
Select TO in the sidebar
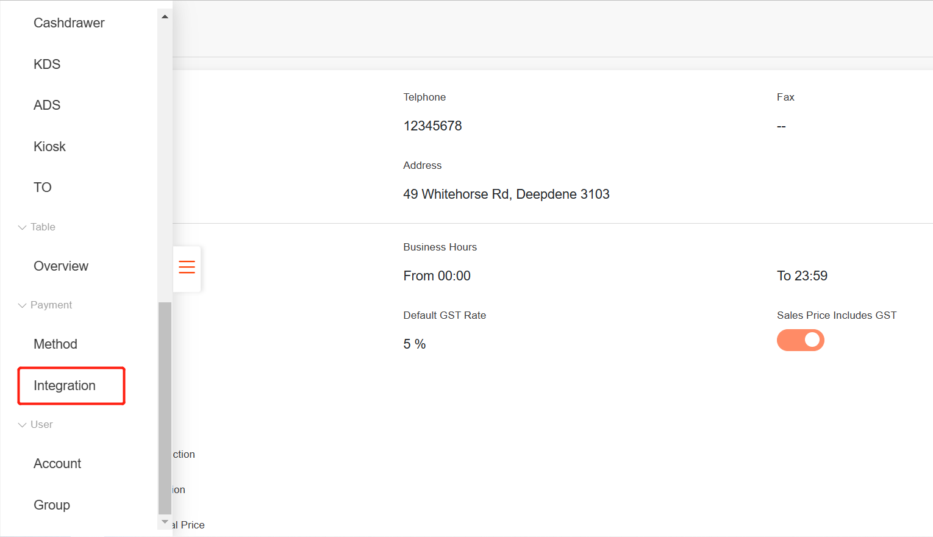[42, 187]
